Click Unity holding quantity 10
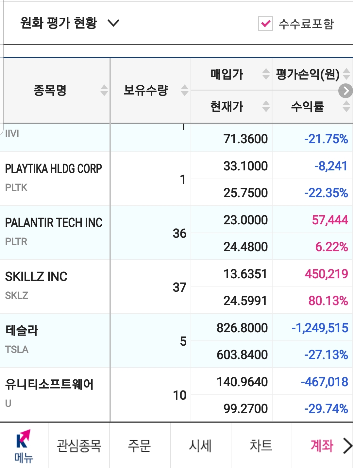Image resolution: width=353 pixels, height=468 pixels. [179, 395]
